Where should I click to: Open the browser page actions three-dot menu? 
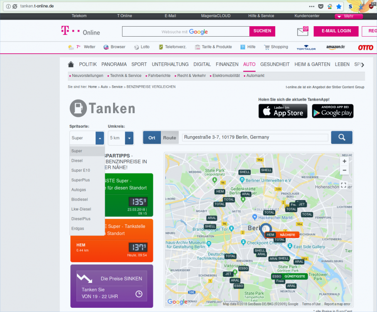click(312, 6)
